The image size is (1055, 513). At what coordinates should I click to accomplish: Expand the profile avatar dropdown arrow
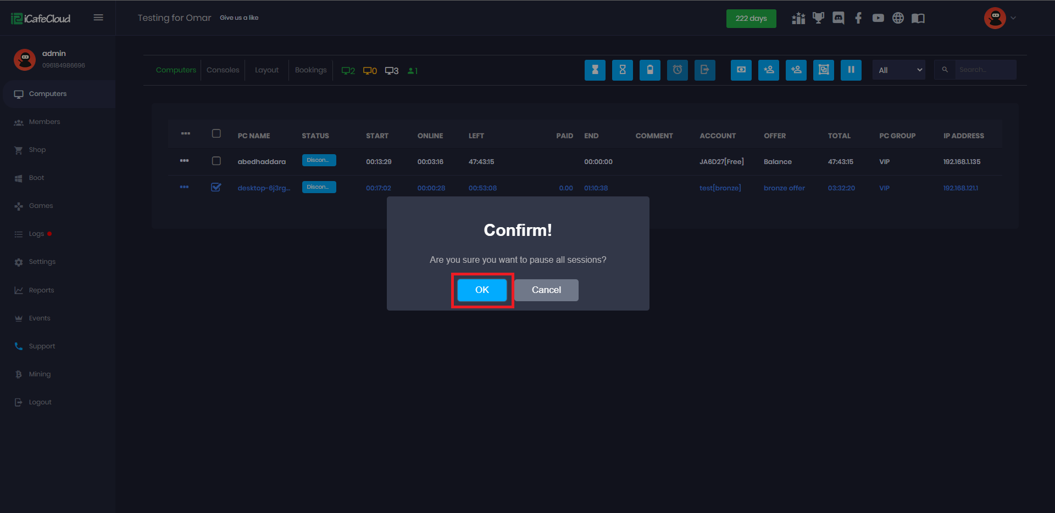(x=1013, y=18)
